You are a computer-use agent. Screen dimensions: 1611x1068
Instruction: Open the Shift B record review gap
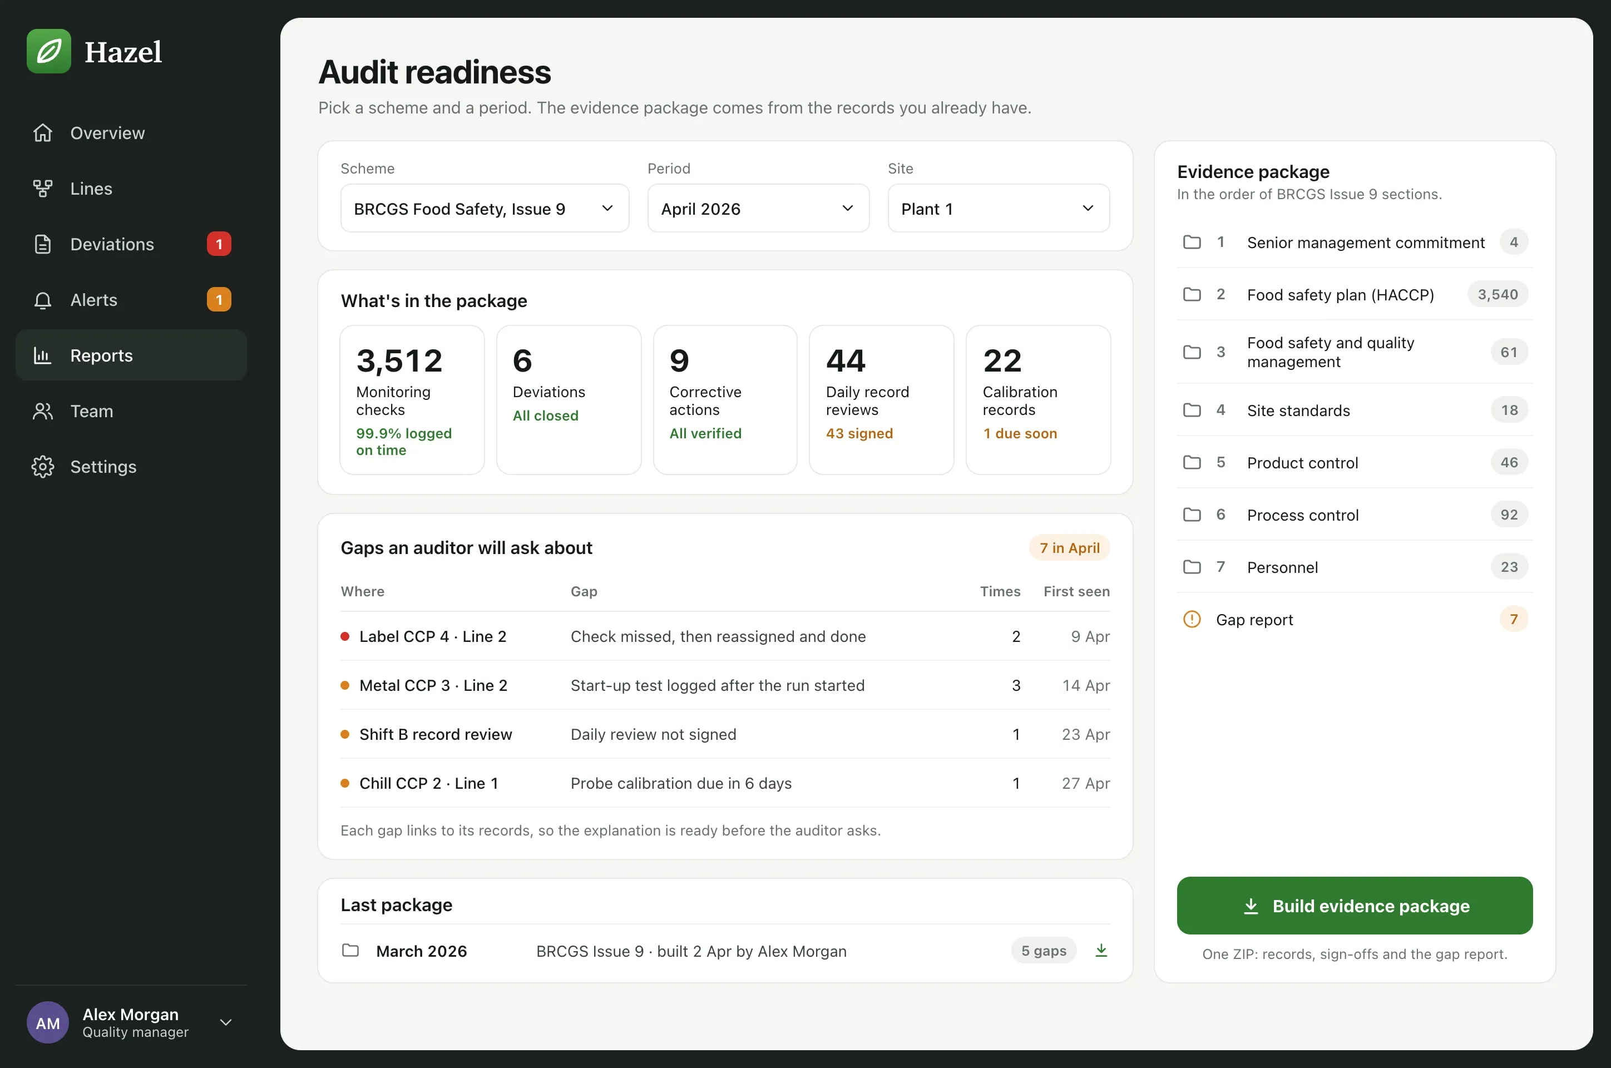725,734
